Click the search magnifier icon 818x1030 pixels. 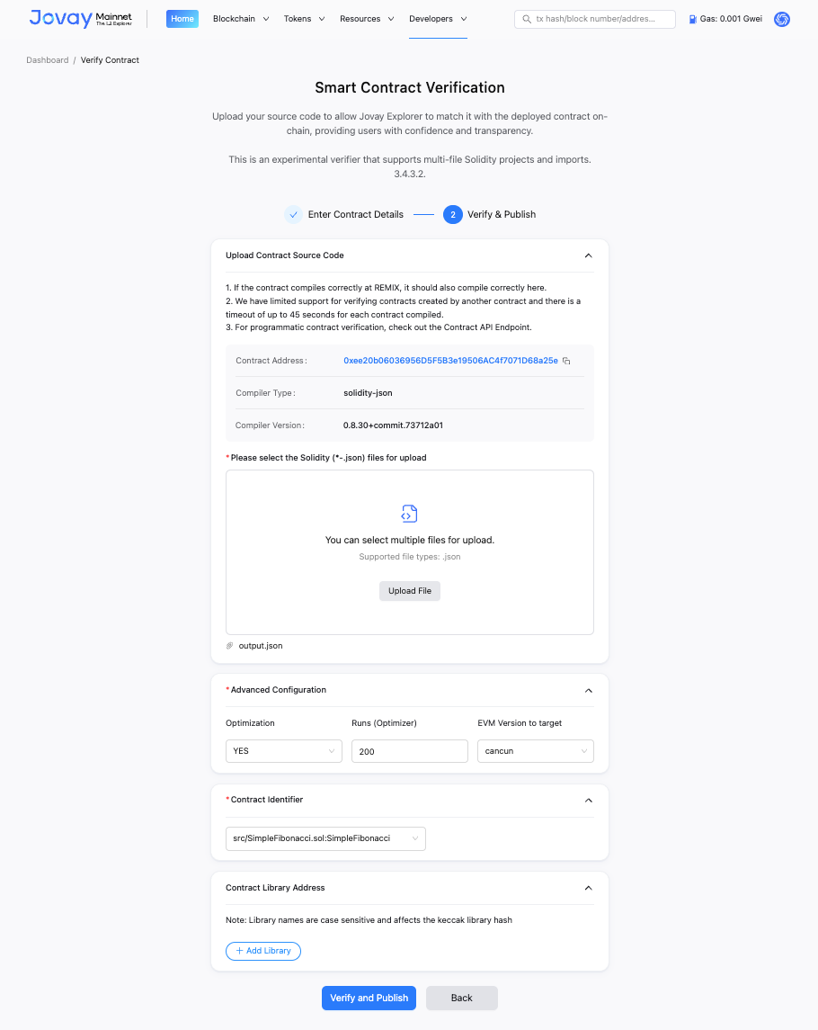pos(526,19)
